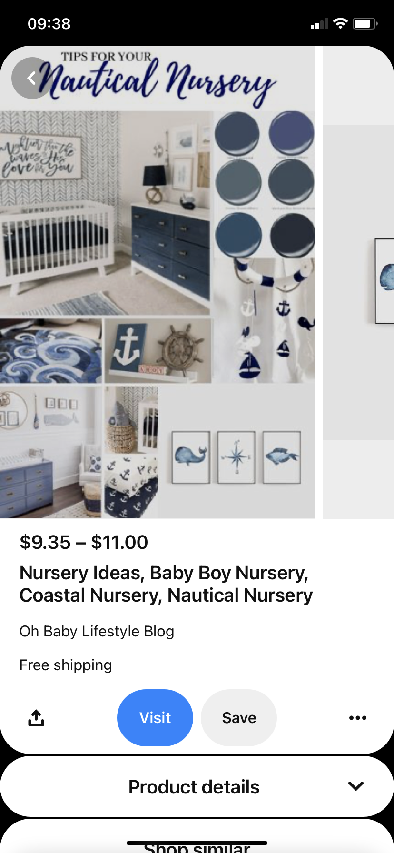This screenshot has height=853, width=394.
Task: Select the darkest navy paint swatch
Action: point(292,235)
